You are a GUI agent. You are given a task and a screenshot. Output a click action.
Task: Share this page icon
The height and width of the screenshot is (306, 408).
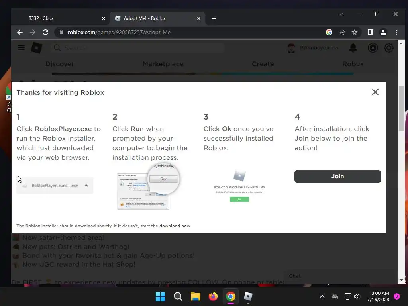click(x=341, y=32)
